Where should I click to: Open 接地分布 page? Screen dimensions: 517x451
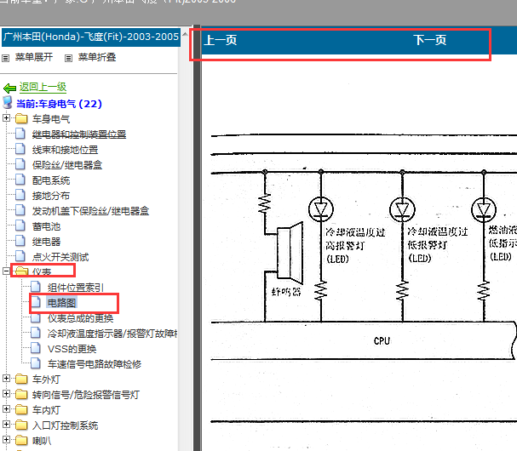[51, 196]
